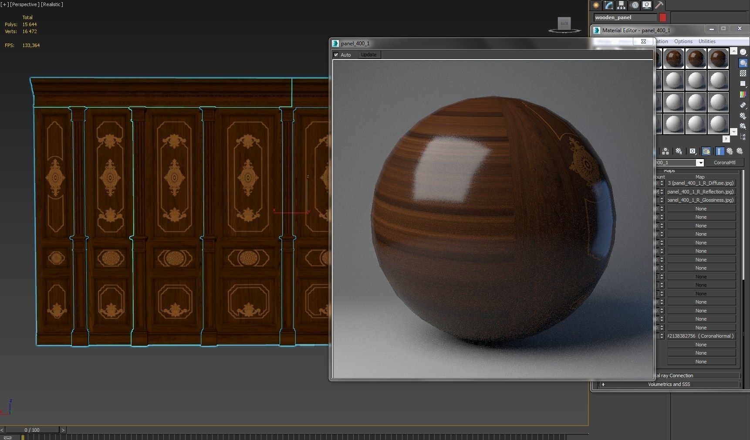Viewport: 750px width, 440px height.
Task: Open the Display command panel tab
Action: point(647,5)
